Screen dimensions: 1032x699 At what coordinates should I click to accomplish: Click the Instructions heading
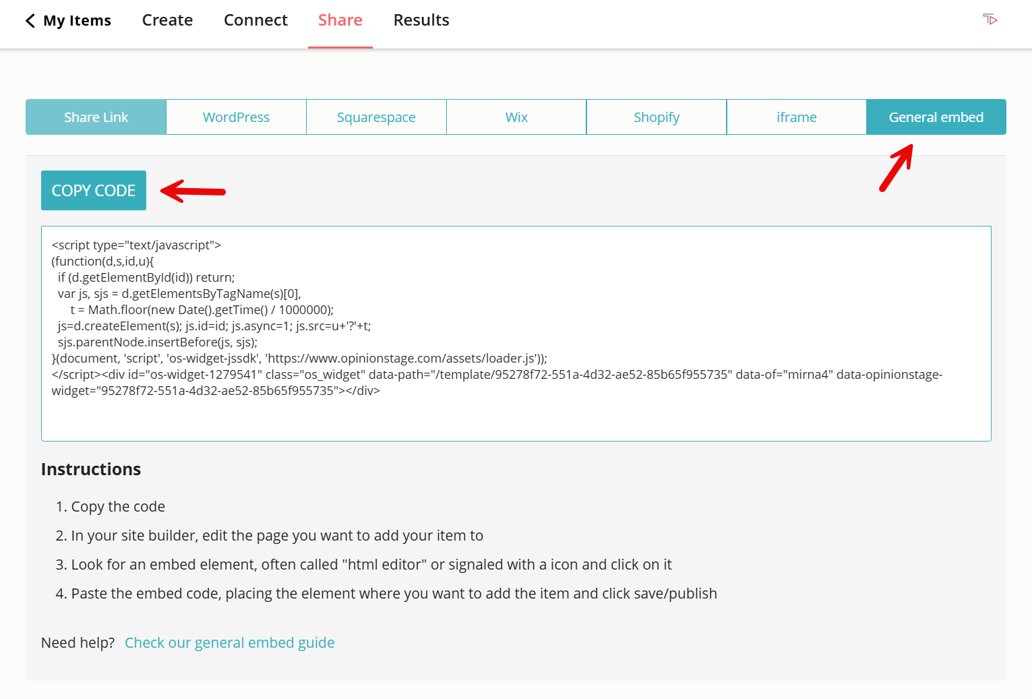[x=90, y=469]
